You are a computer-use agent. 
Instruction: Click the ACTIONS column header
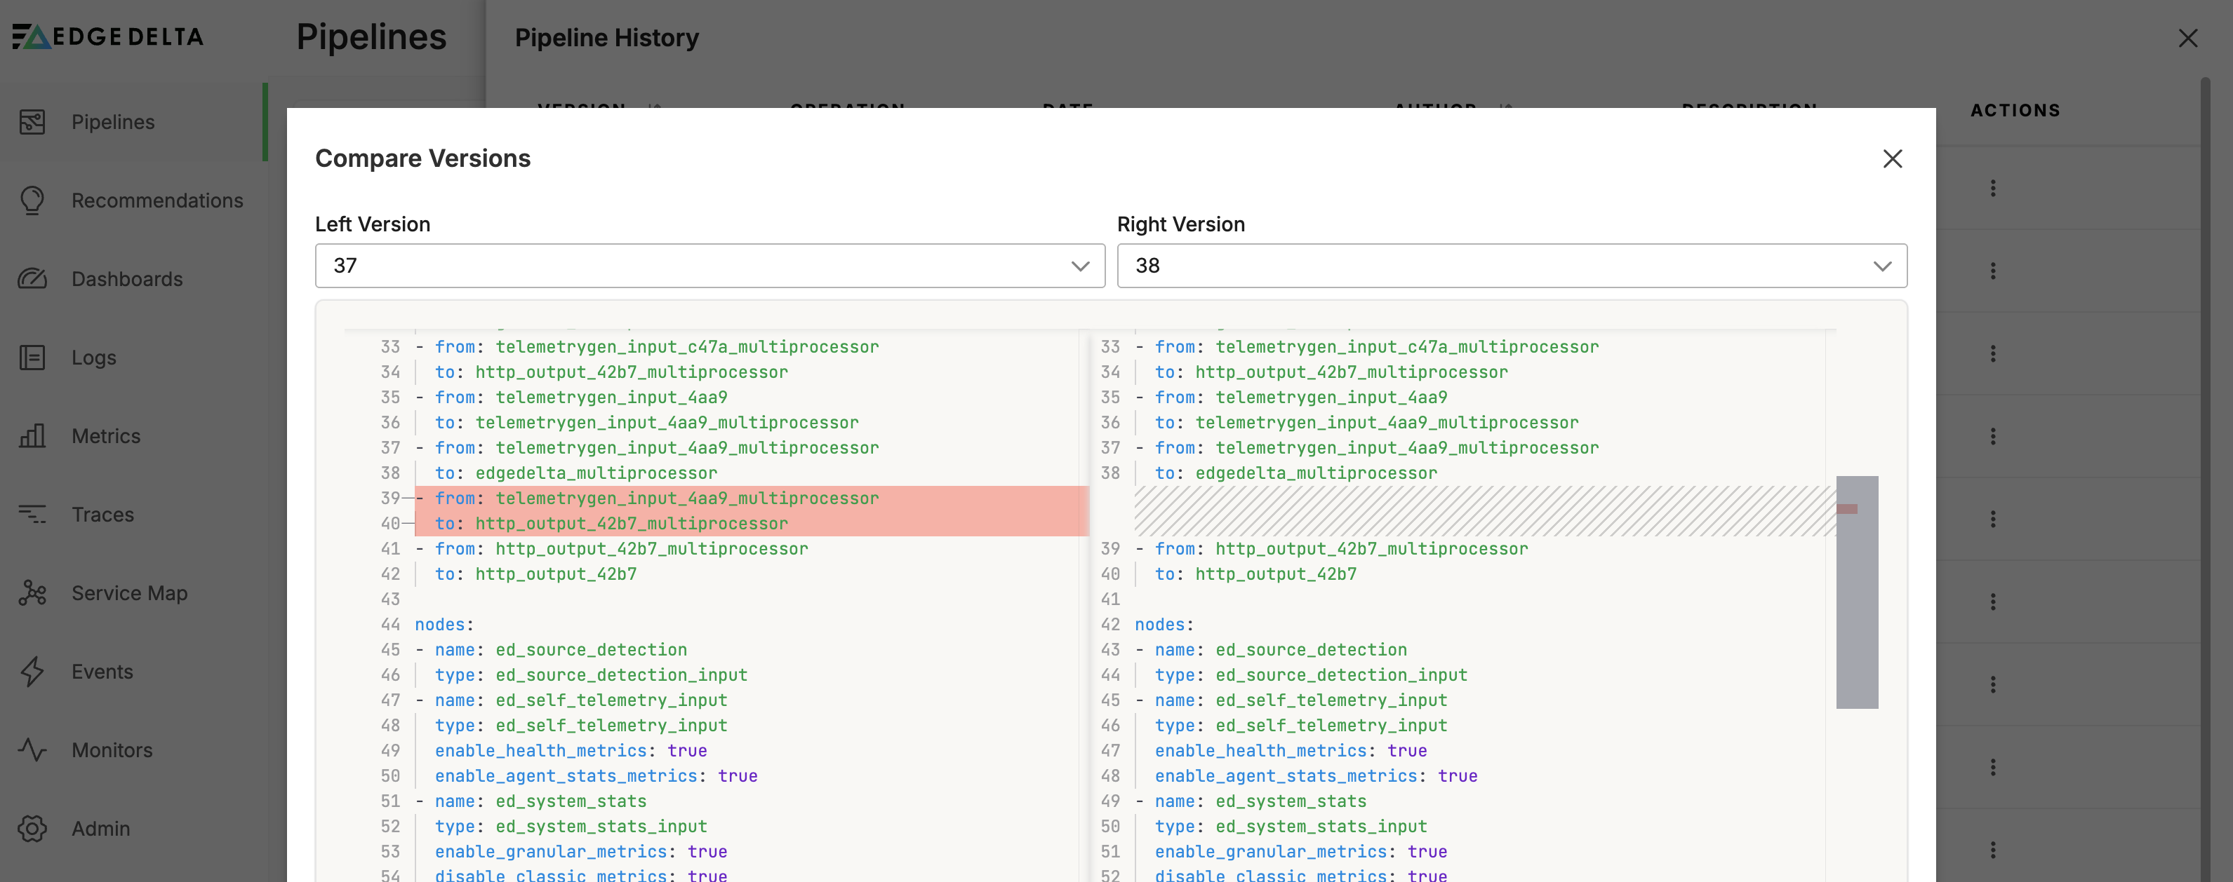(2015, 110)
